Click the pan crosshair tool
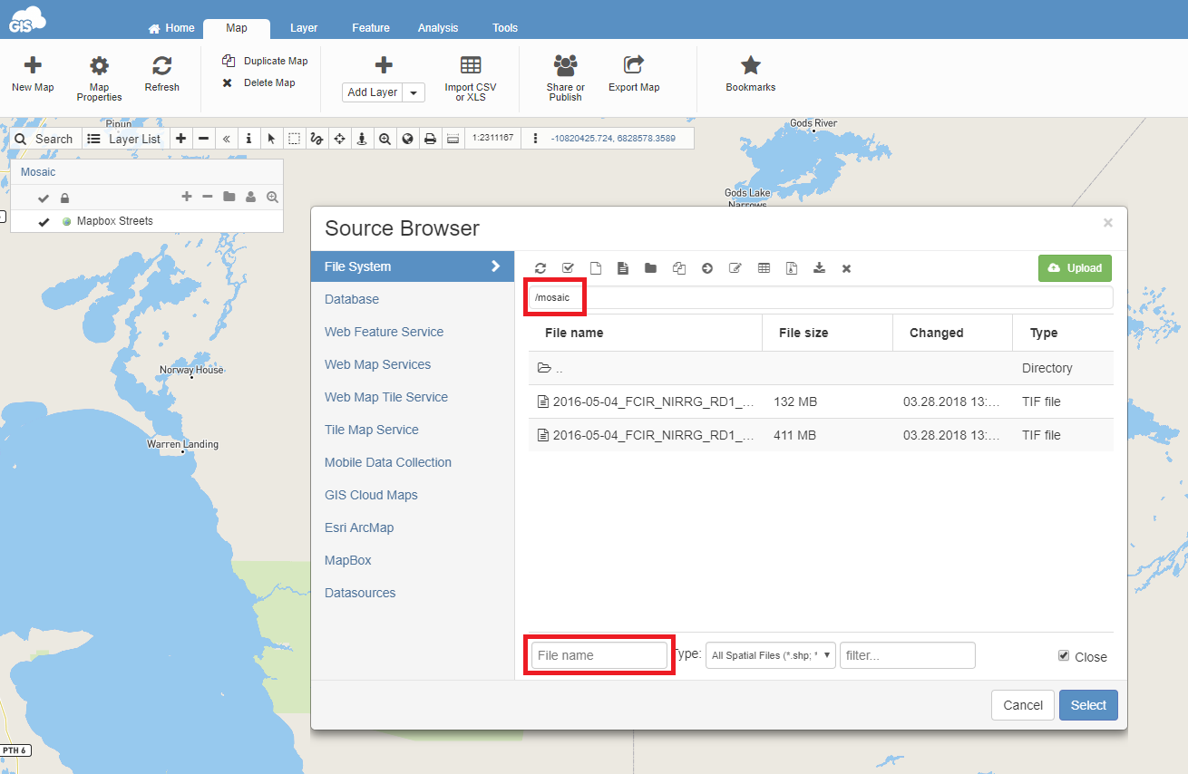1188x774 pixels. click(339, 139)
